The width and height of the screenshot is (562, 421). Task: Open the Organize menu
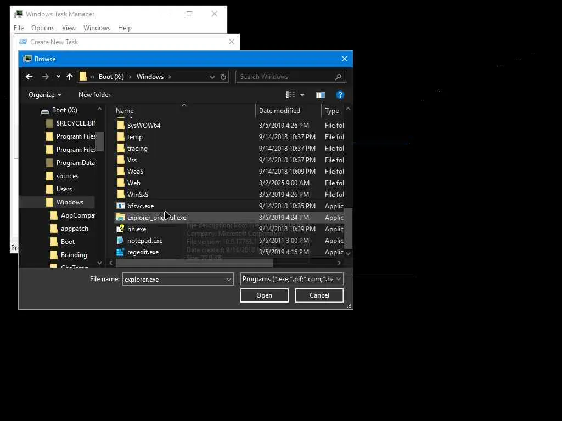point(45,95)
